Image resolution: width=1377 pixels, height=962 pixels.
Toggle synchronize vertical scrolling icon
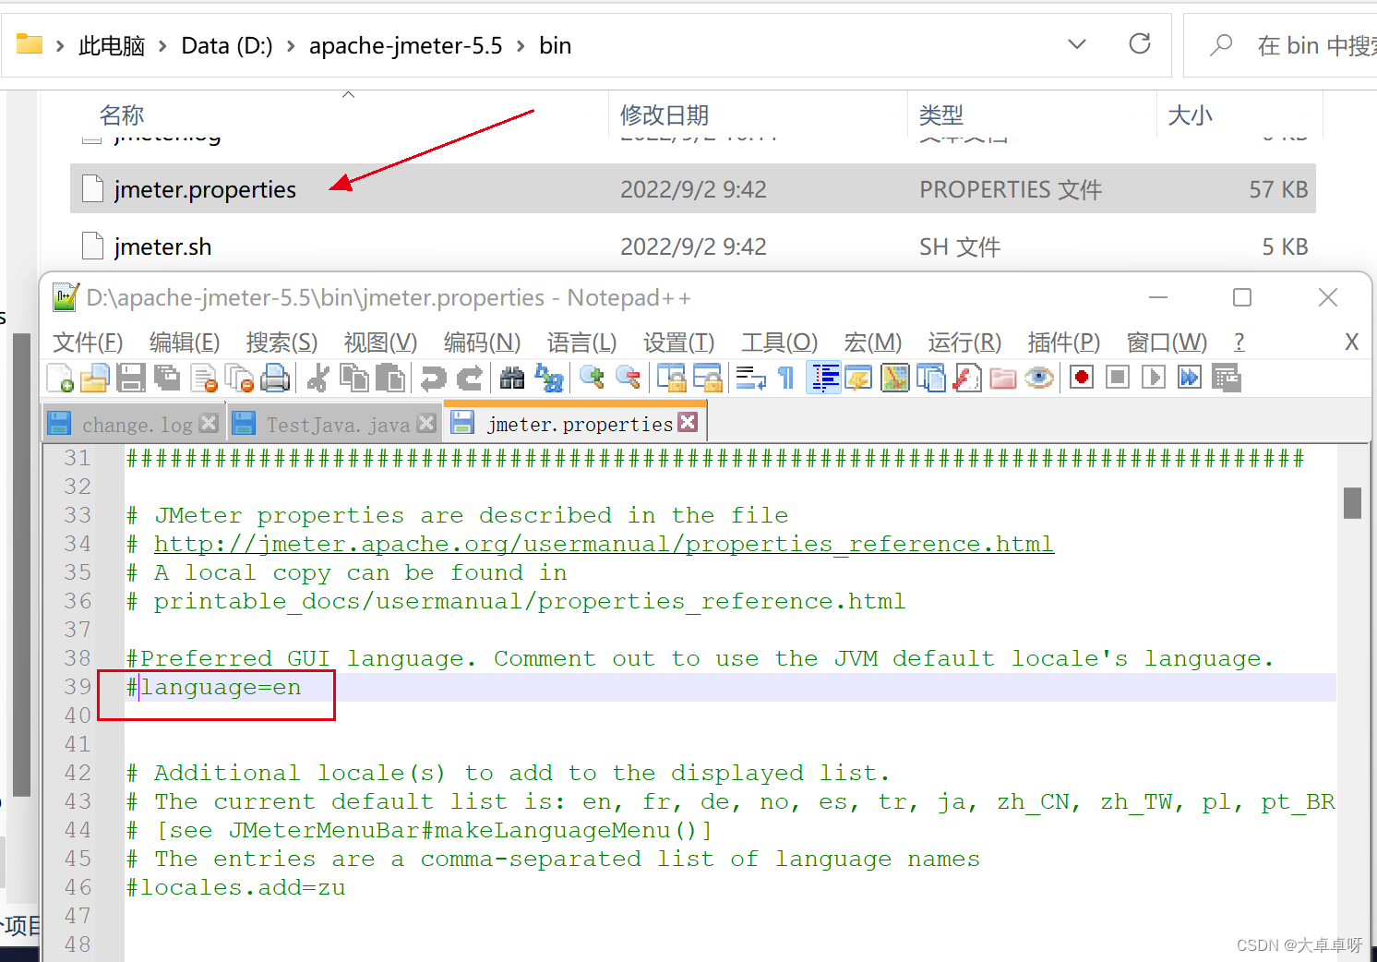click(671, 378)
